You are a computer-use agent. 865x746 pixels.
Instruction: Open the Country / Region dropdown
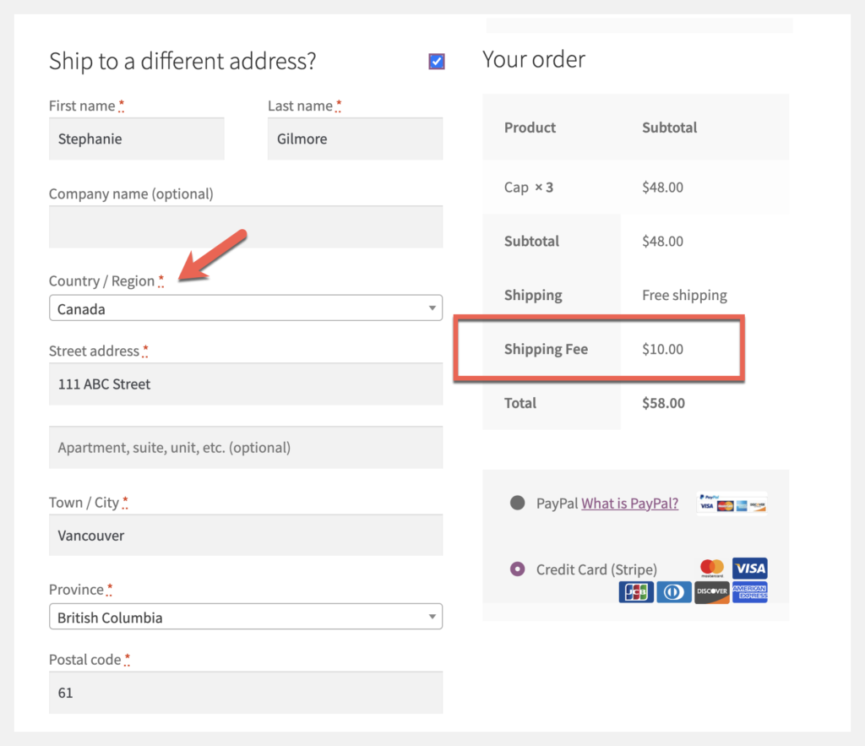245,308
